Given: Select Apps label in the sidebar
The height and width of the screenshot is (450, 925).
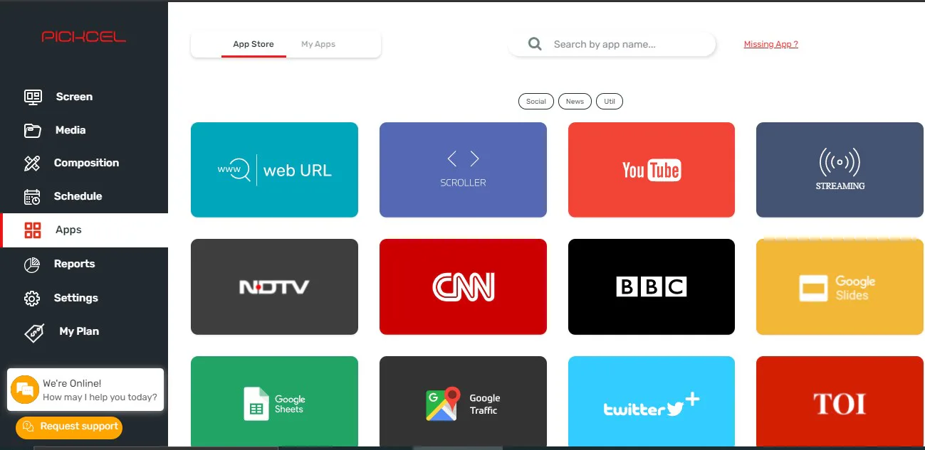Looking at the screenshot, I should pos(68,230).
